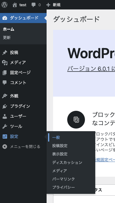The height and width of the screenshot is (203, 115).
Task: Select パーマリンク in the settings flyout
Action: [63, 179]
